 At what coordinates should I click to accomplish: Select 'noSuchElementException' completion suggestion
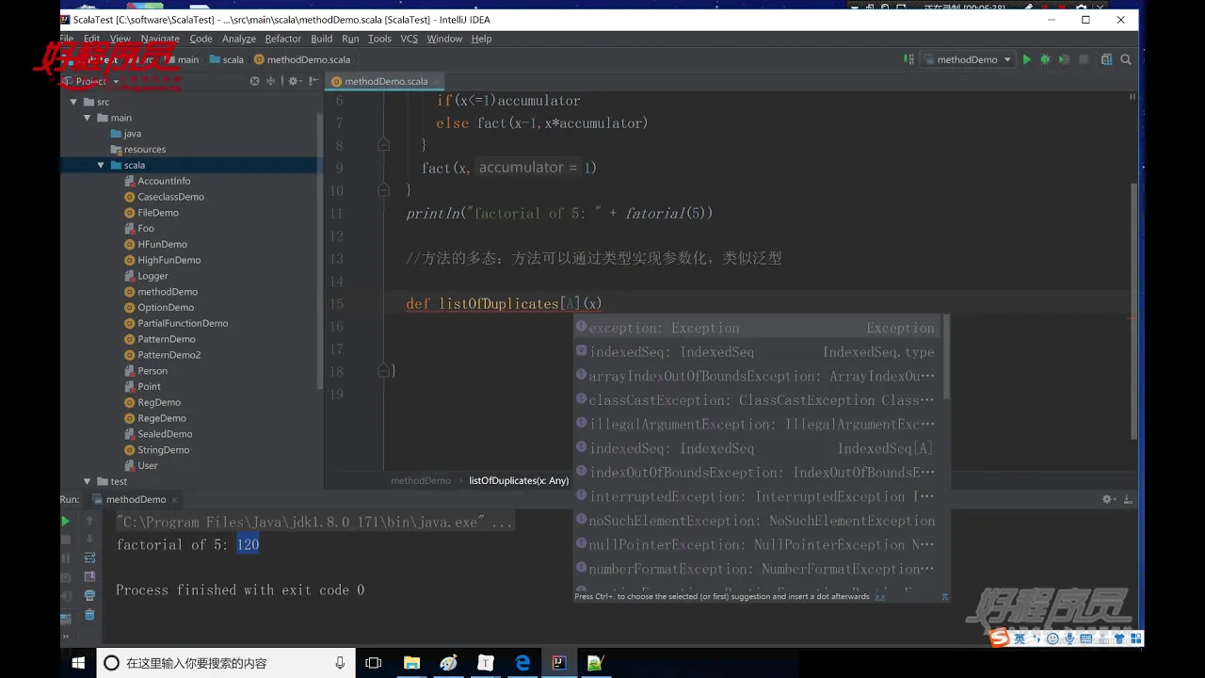tap(758, 521)
